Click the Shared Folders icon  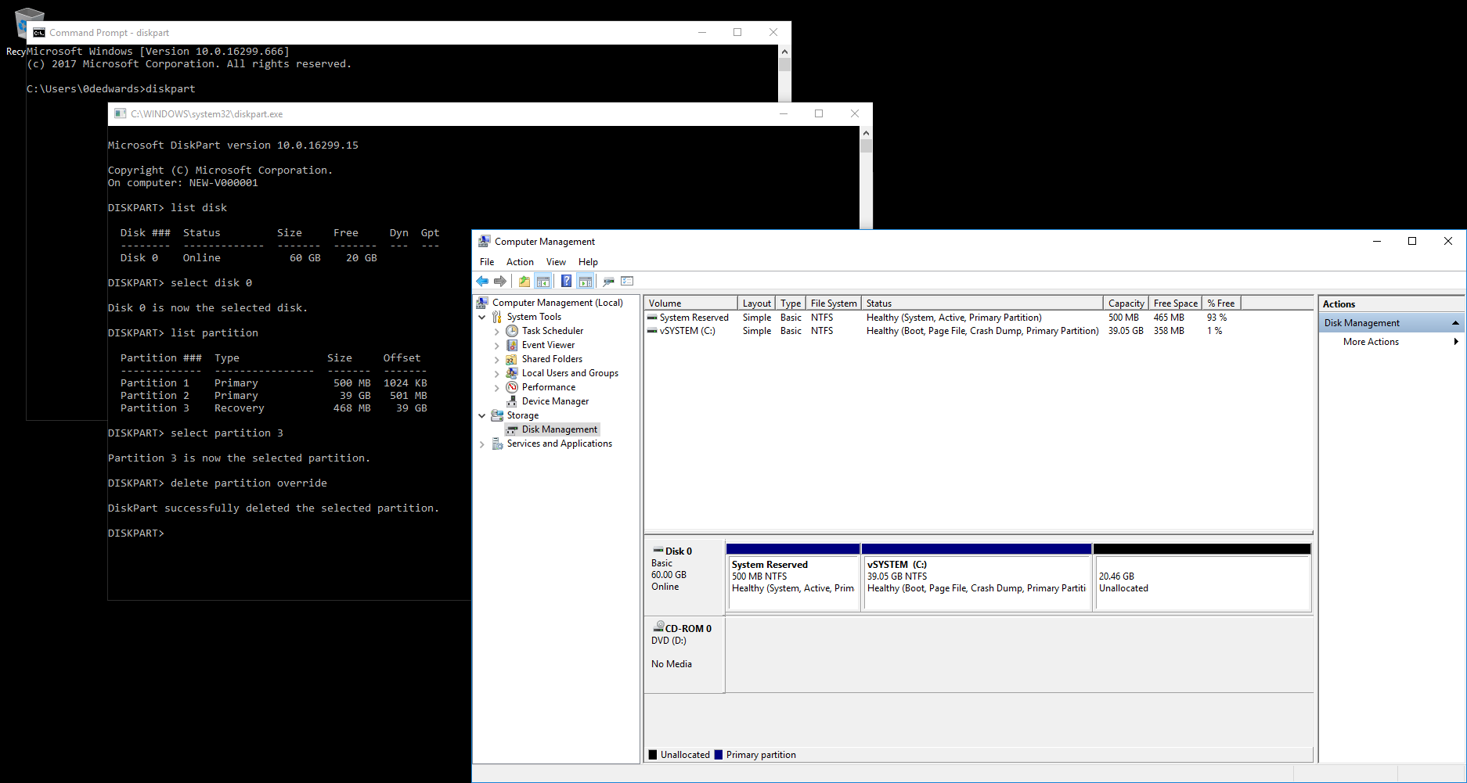point(512,359)
